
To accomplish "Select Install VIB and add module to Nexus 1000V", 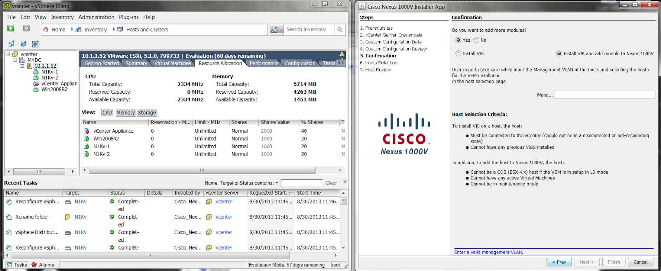I will tap(559, 54).
